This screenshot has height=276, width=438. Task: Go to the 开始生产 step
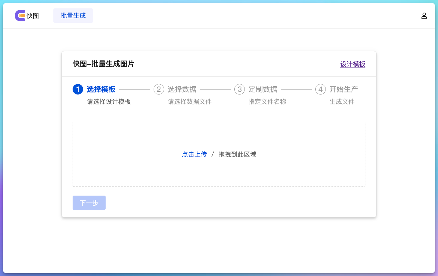(x=343, y=89)
